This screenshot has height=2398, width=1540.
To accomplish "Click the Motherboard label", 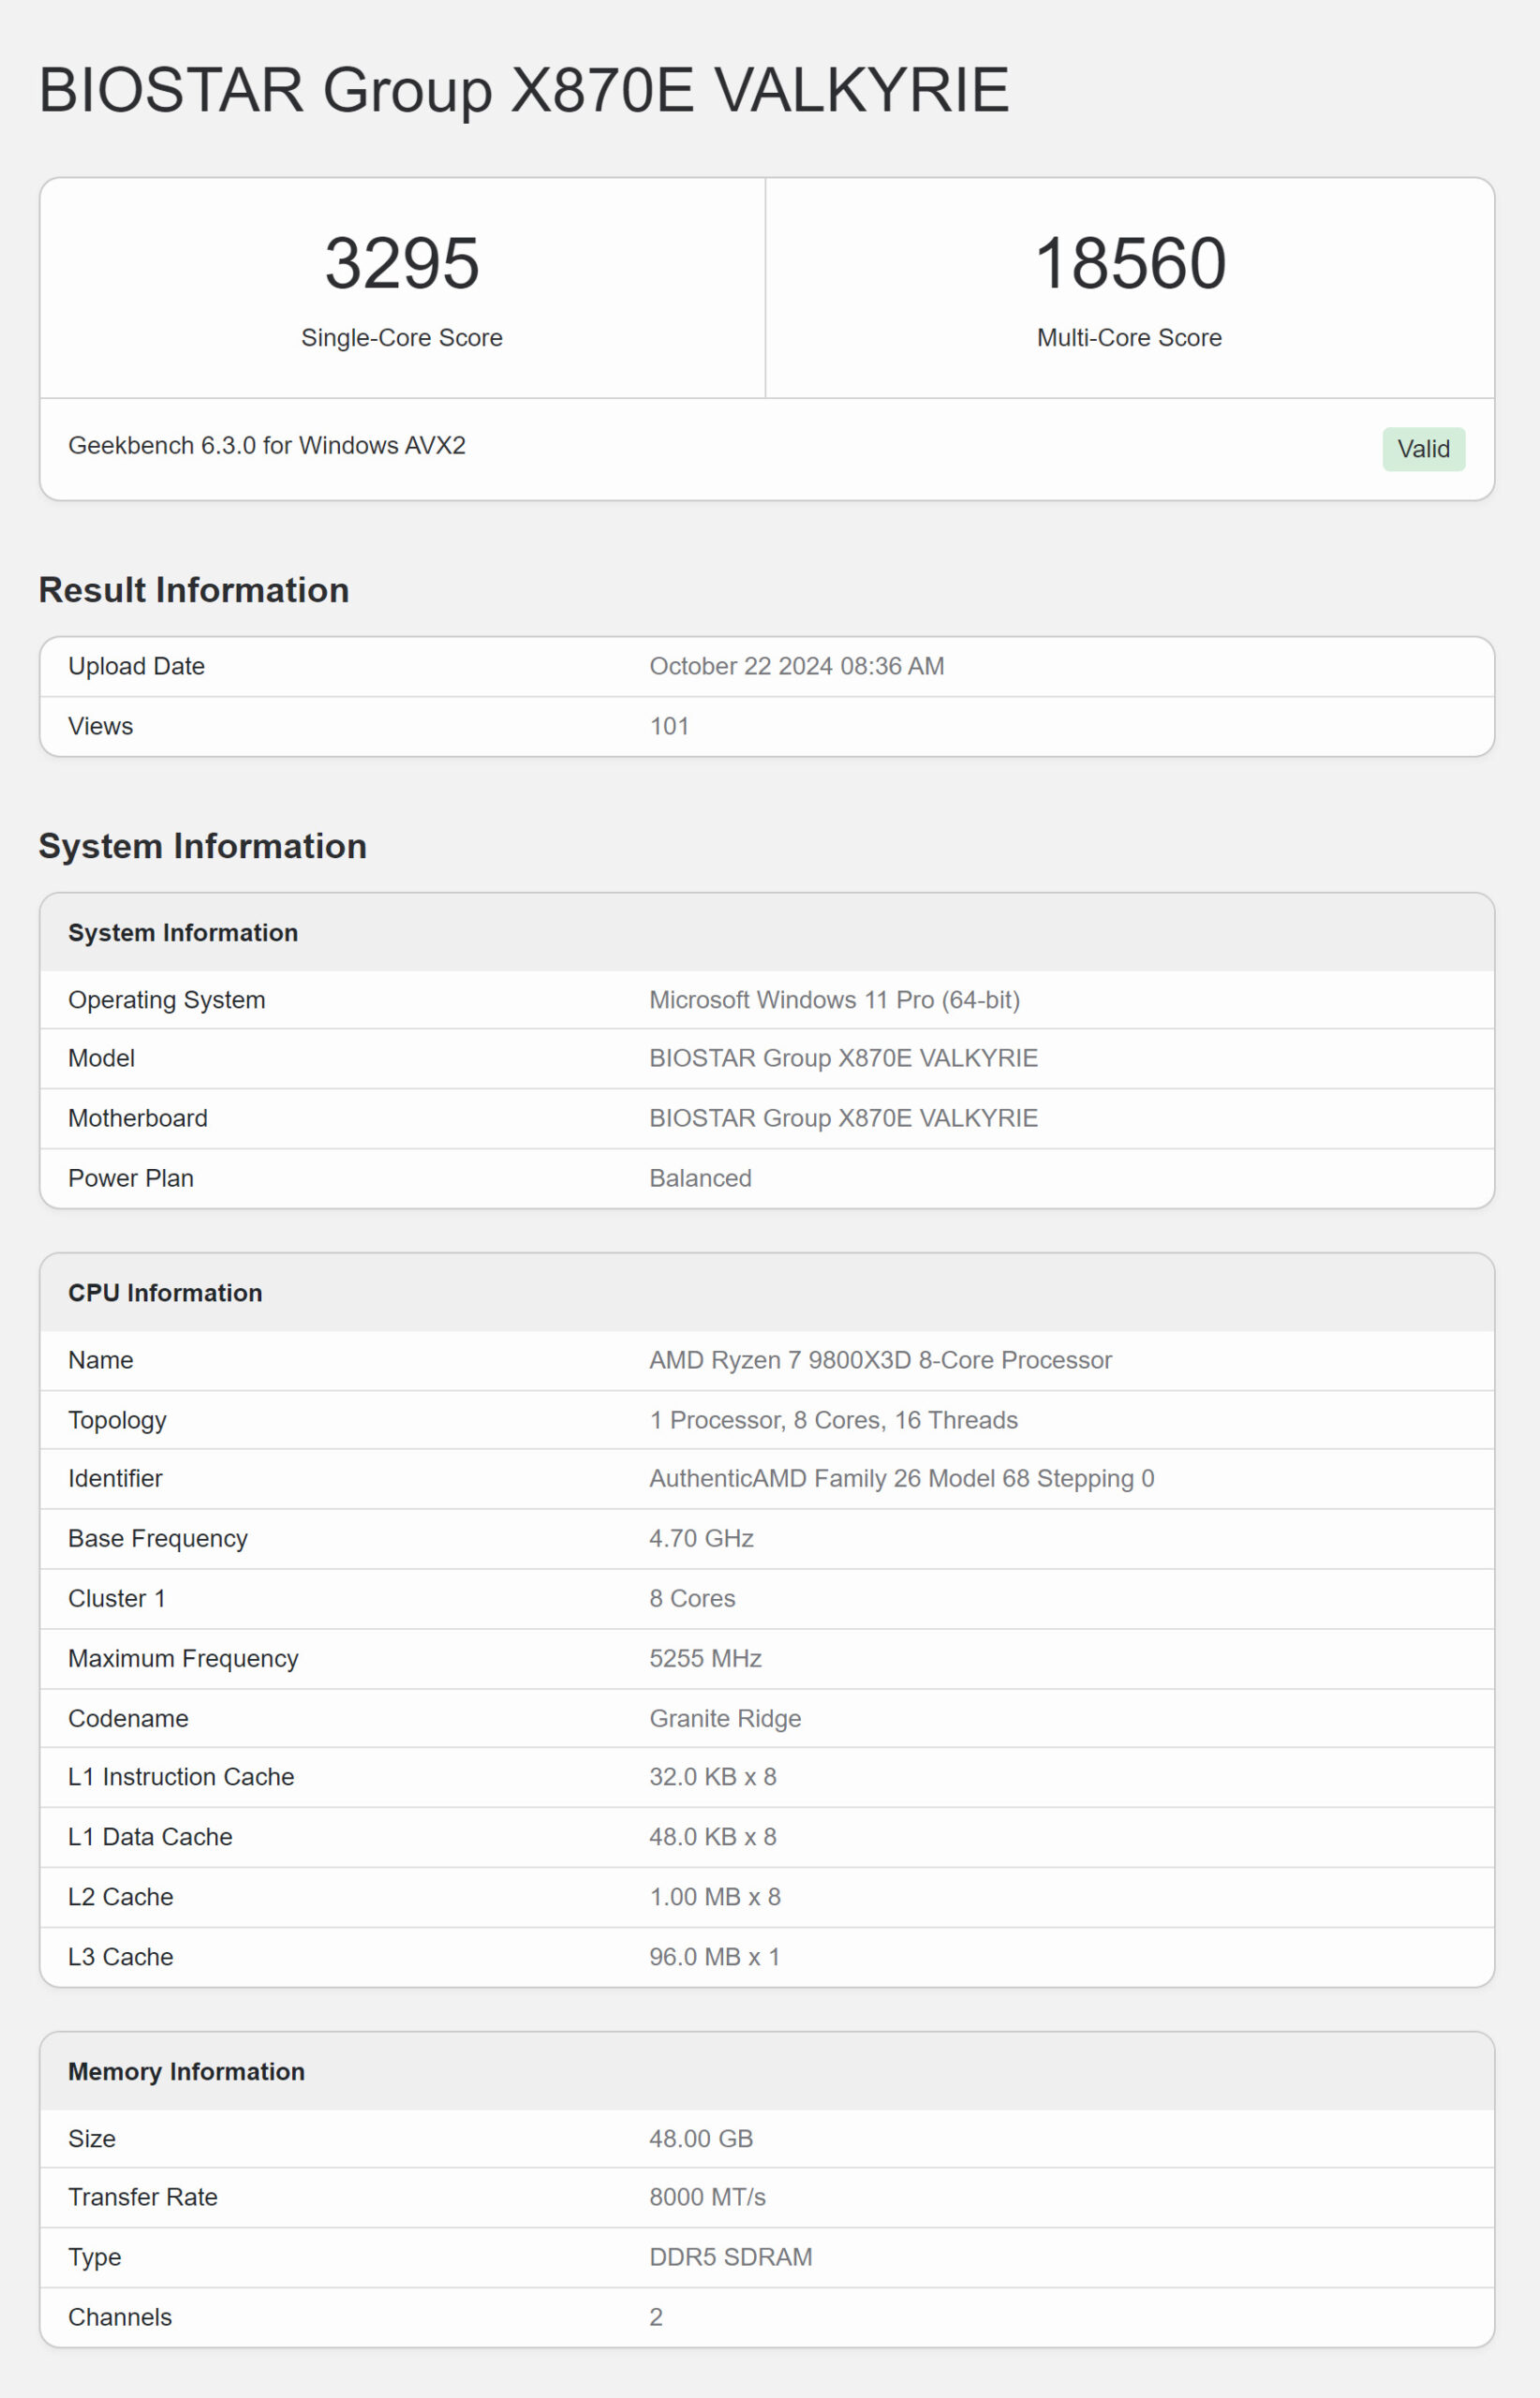I will (138, 1118).
